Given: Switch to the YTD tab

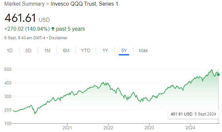Looking at the screenshot, I should [x=86, y=50].
